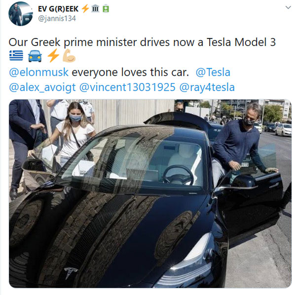
Task: Follow the @alex_avoigt mention
Action: click(42, 87)
